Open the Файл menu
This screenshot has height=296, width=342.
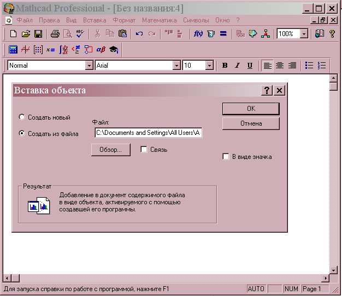(x=25, y=20)
